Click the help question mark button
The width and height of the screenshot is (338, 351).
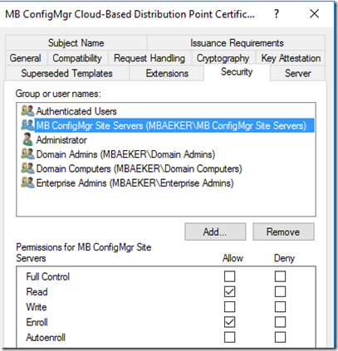coord(277,14)
